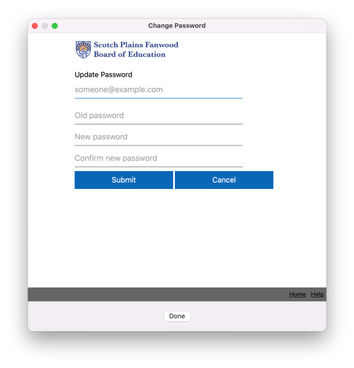Zoom the window with green button
The height and width of the screenshot is (368, 354).
point(55,26)
